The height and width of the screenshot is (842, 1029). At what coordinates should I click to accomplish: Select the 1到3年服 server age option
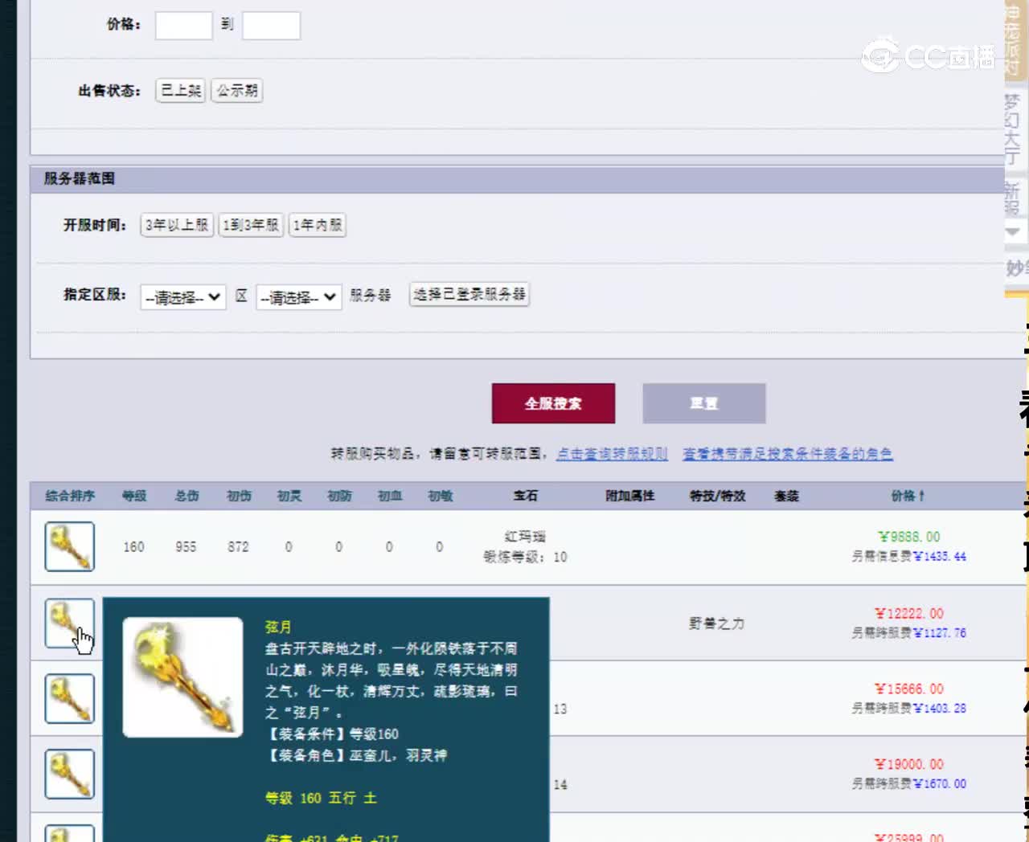click(x=251, y=225)
